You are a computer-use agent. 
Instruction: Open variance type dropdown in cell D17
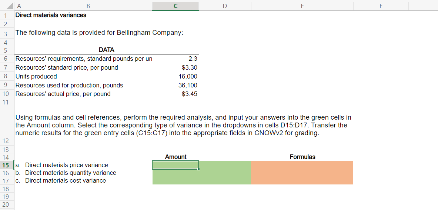coord(224,180)
